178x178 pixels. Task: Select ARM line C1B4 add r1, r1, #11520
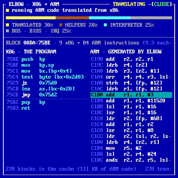coord(131,100)
